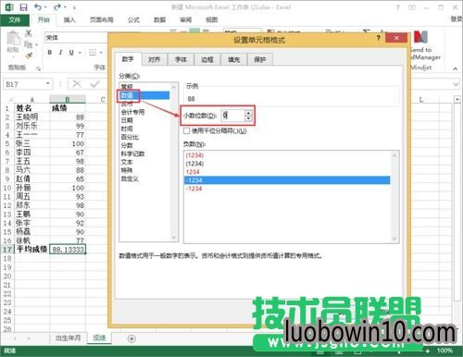The height and width of the screenshot is (357, 463).
Task: Increase decimal places with up spinner arrow
Action: coord(248,113)
